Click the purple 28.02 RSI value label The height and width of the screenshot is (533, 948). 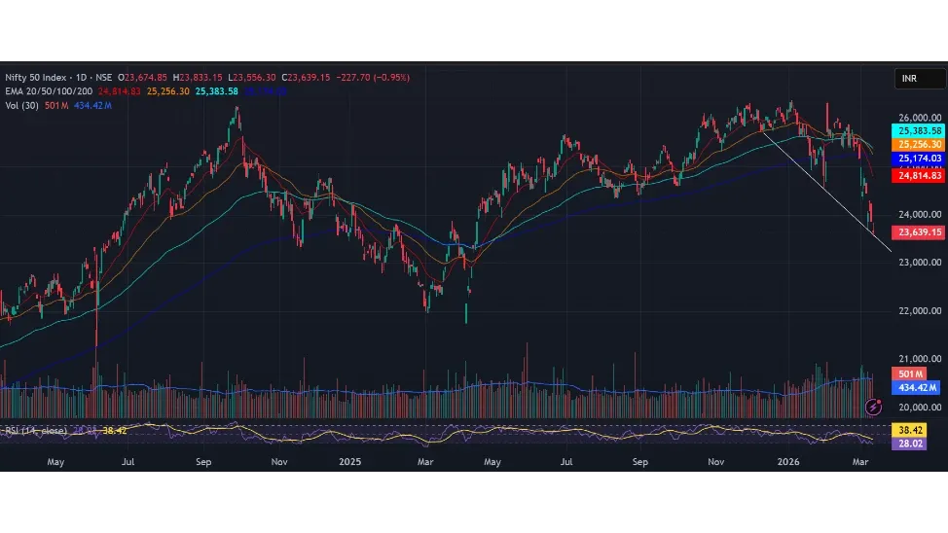tap(911, 443)
